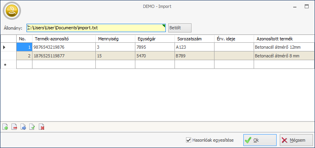Click the Állomány file path input field
The image size is (315, 148).
(x=96, y=28)
